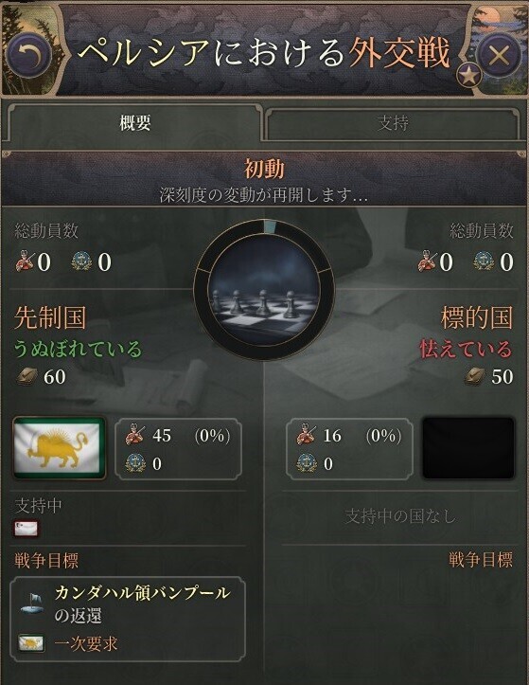
Task: Click the うぬぼれている attitude text
Action: pyautogui.click(x=79, y=349)
